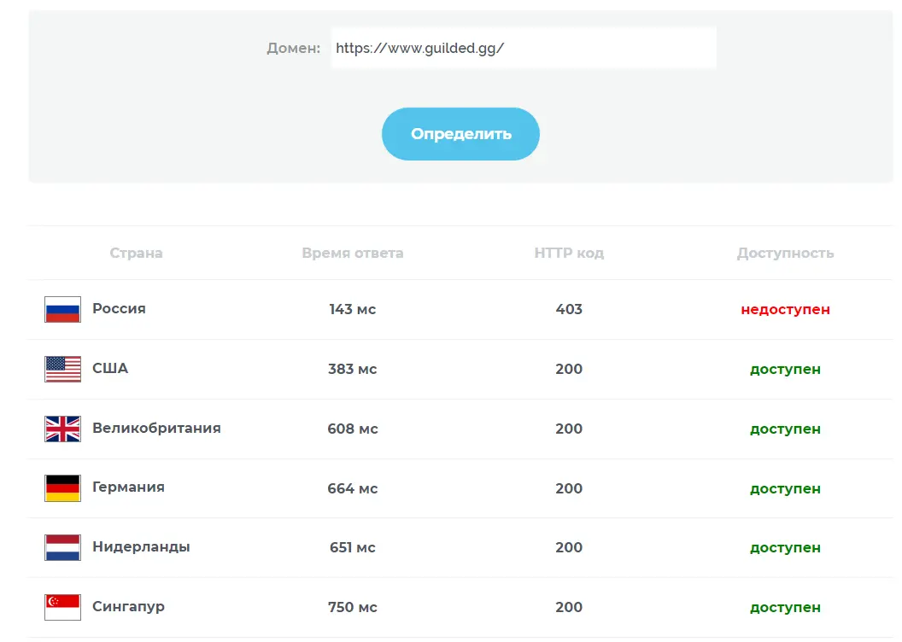Click the 608 мс response time
The height and width of the screenshot is (642, 902).
(x=353, y=429)
